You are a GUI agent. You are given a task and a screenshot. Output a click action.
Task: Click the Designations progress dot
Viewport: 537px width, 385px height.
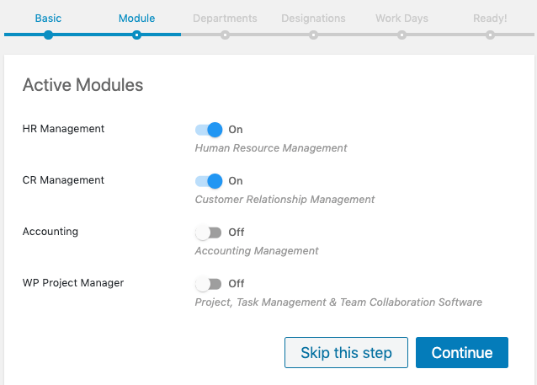[313, 35]
